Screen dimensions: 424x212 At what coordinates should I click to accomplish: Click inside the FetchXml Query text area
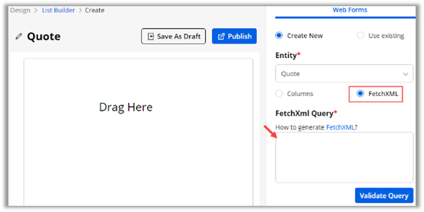tap(344, 157)
